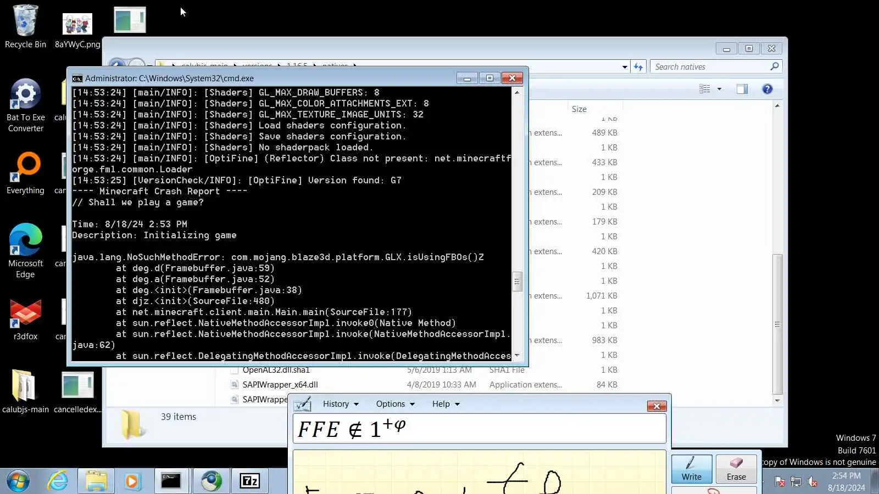The width and height of the screenshot is (879, 494).
Task: Click the 489 KB size cell
Action: coord(604,133)
